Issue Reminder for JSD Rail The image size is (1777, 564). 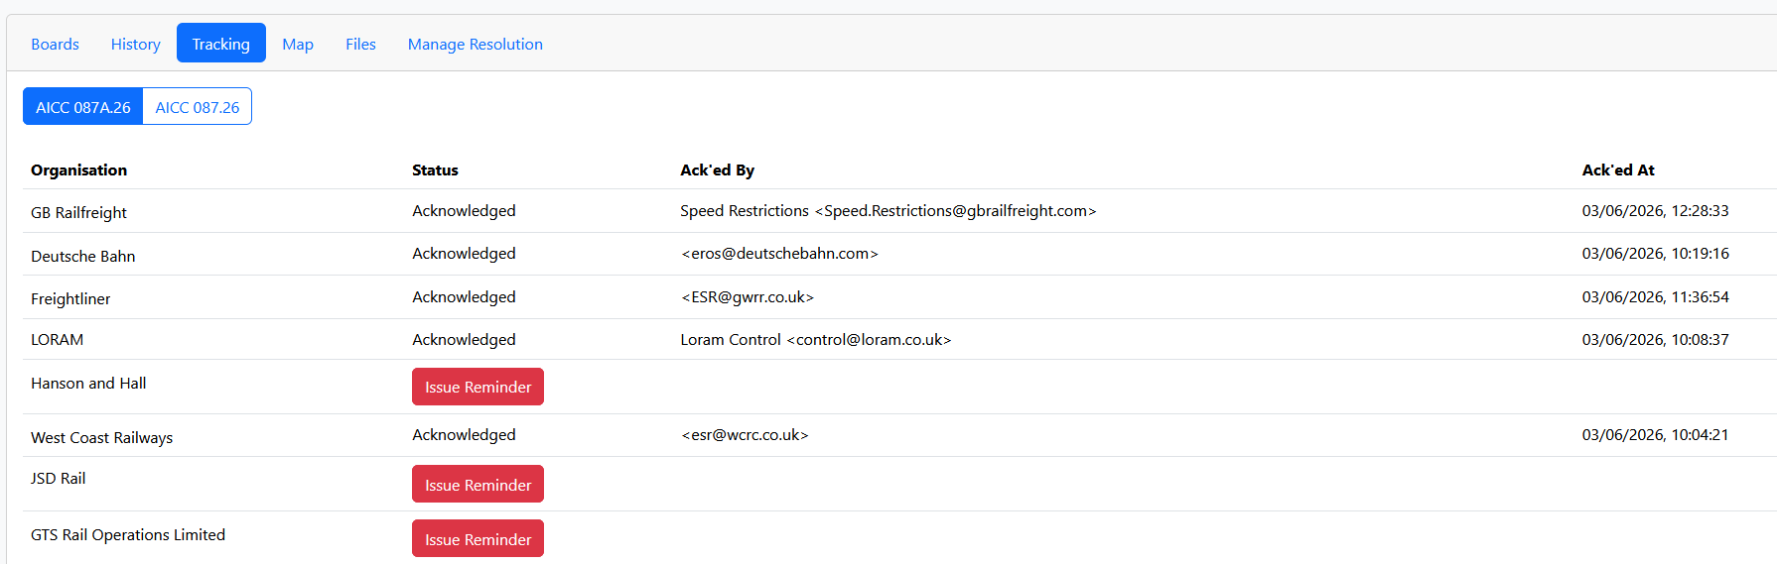[x=478, y=485]
